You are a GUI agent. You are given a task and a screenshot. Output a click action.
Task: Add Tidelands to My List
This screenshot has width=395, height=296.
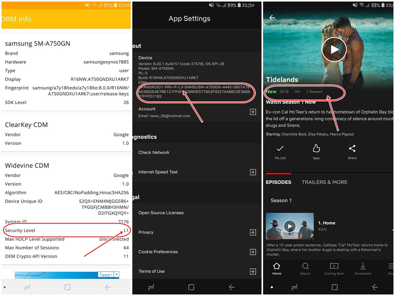[280, 152]
